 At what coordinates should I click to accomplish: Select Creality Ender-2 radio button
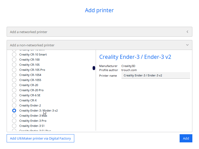pos(14,105)
